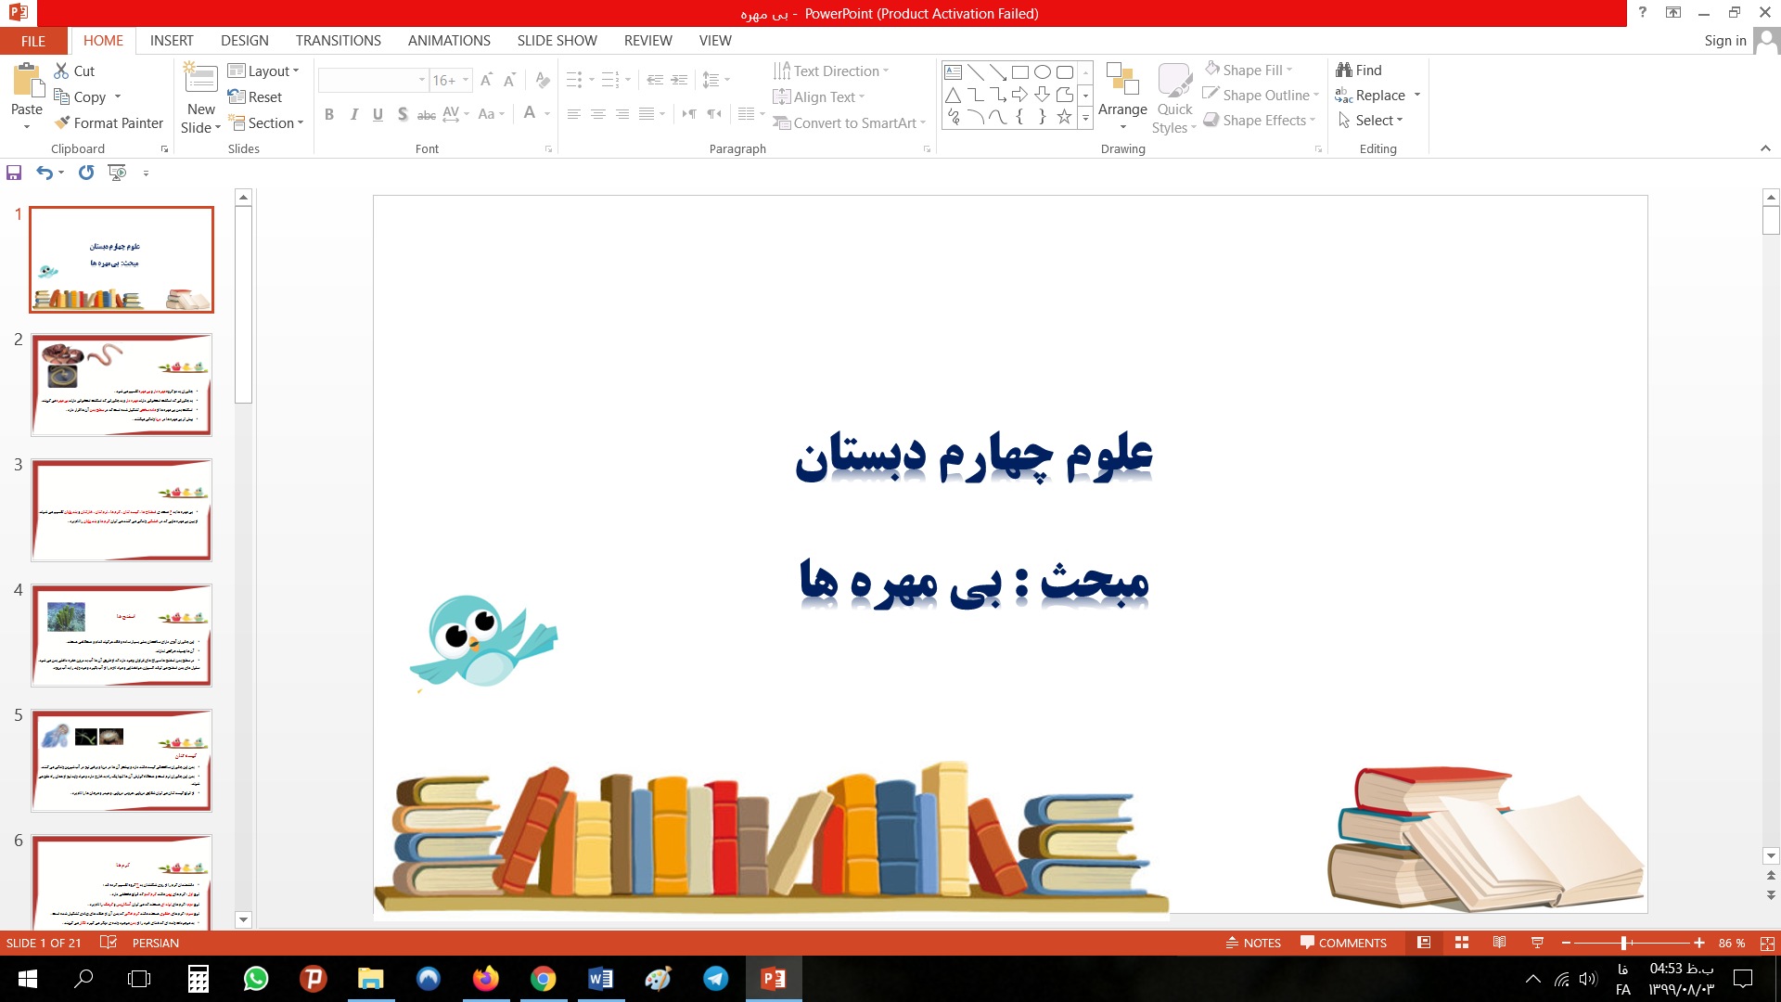Click the Undo arrow icon
Viewport: 1781px width, 1002px height.
pyautogui.click(x=44, y=173)
